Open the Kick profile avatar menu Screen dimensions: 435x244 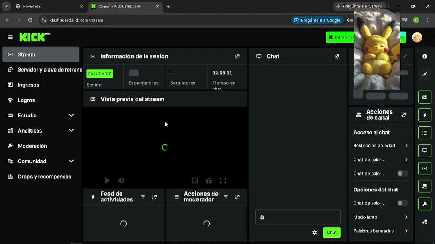(x=417, y=37)
